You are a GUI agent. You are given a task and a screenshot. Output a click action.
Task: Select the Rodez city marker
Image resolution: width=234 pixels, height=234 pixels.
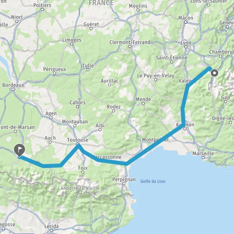pyautogui.click(x=113, y=111)
